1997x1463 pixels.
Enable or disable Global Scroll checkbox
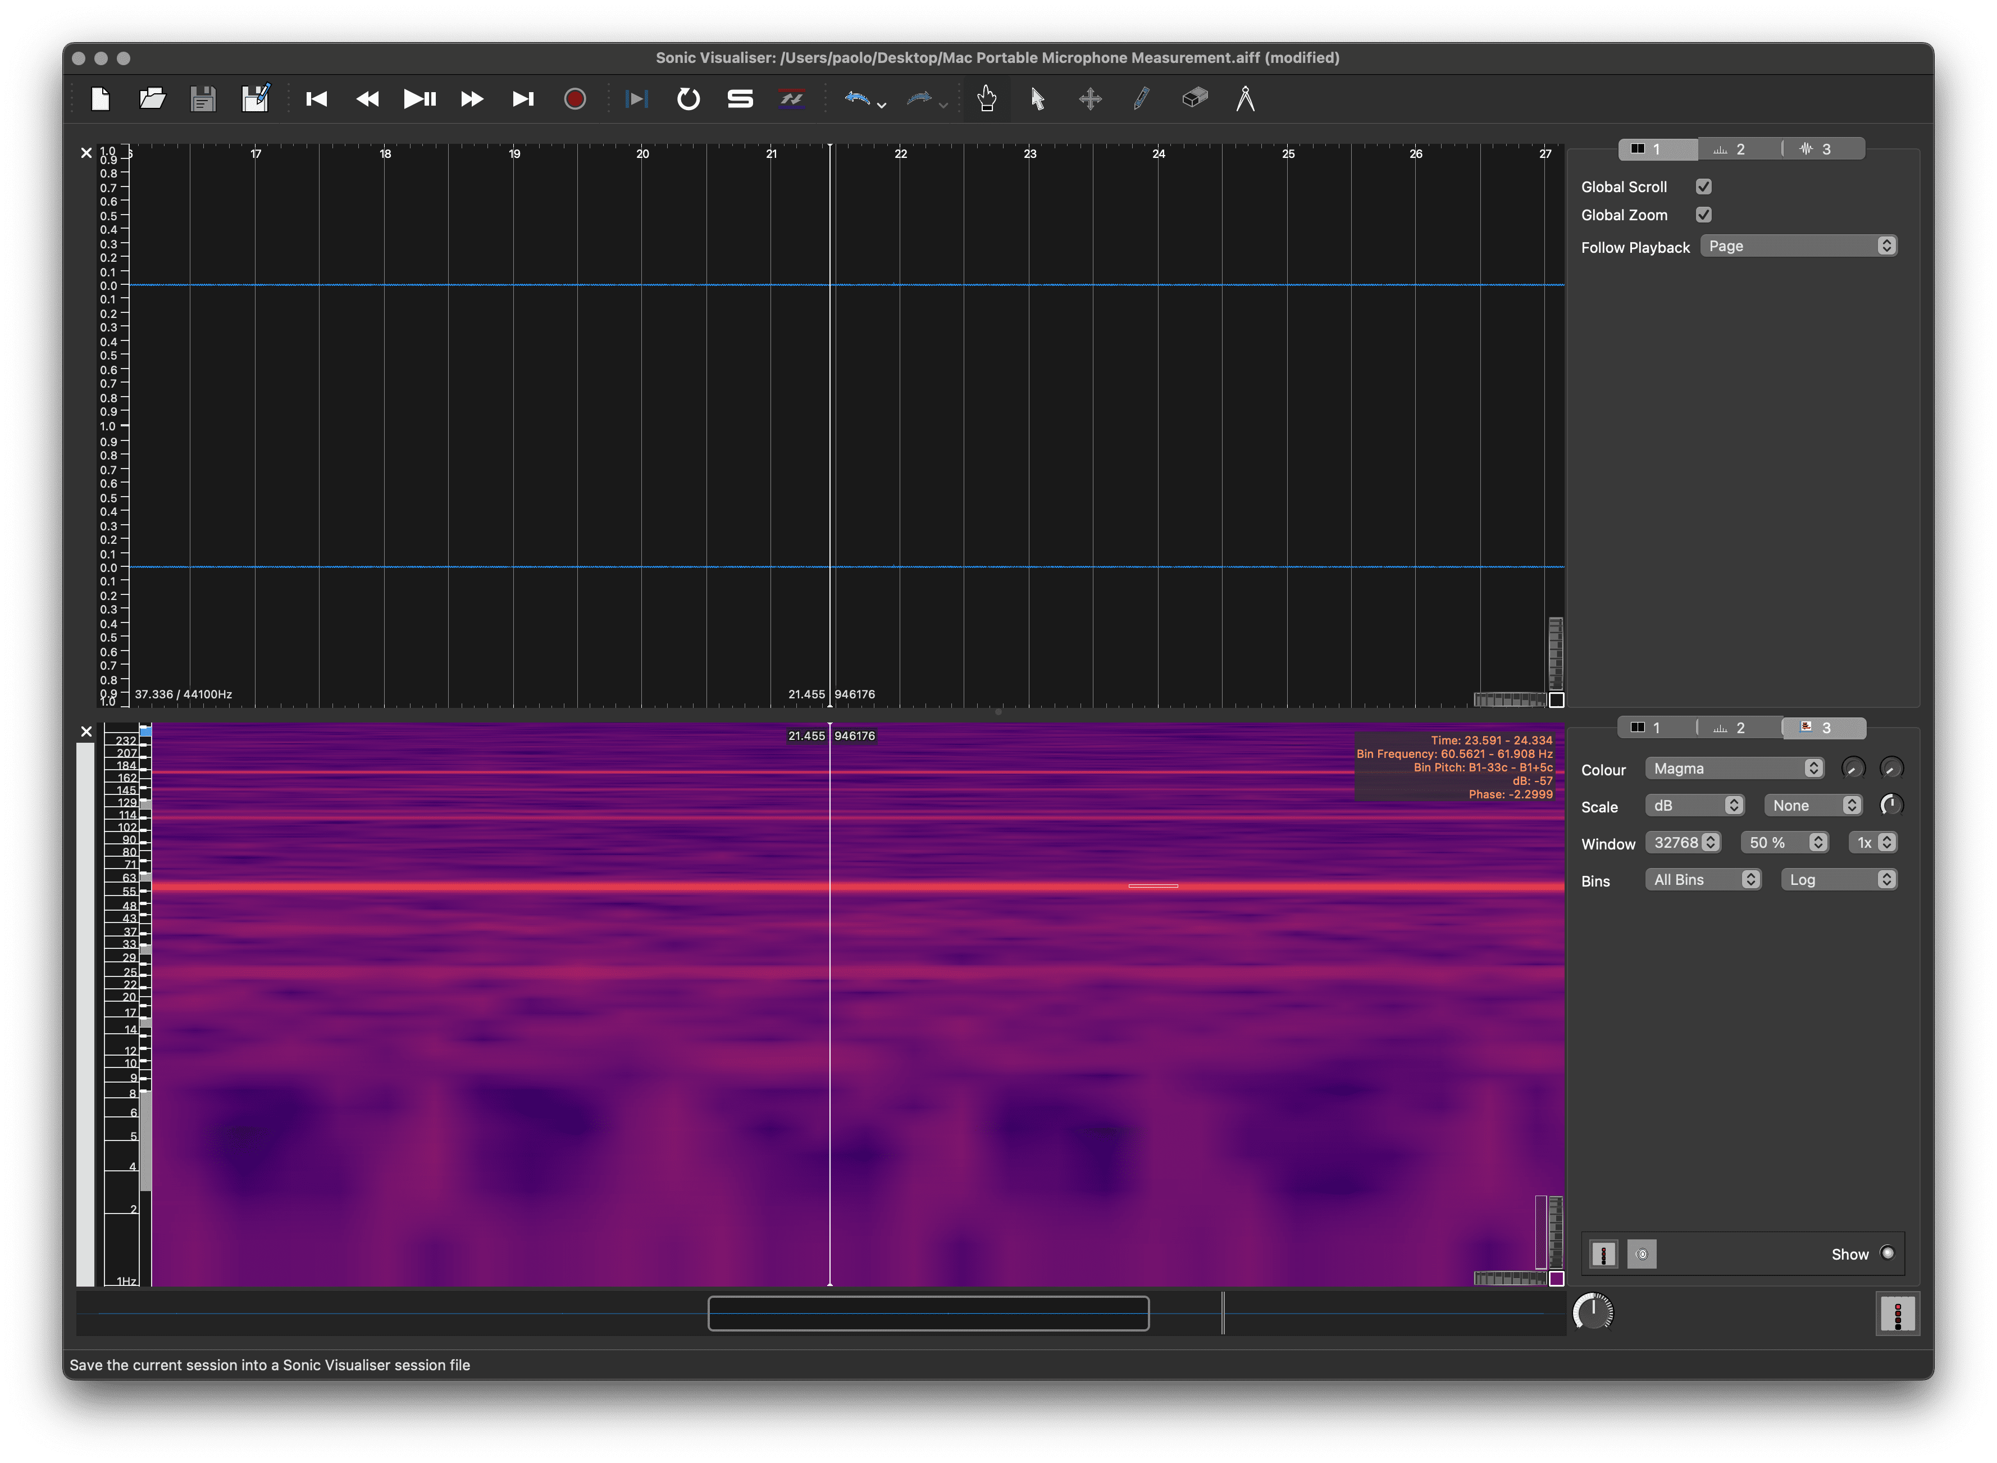pos(1703,187)
